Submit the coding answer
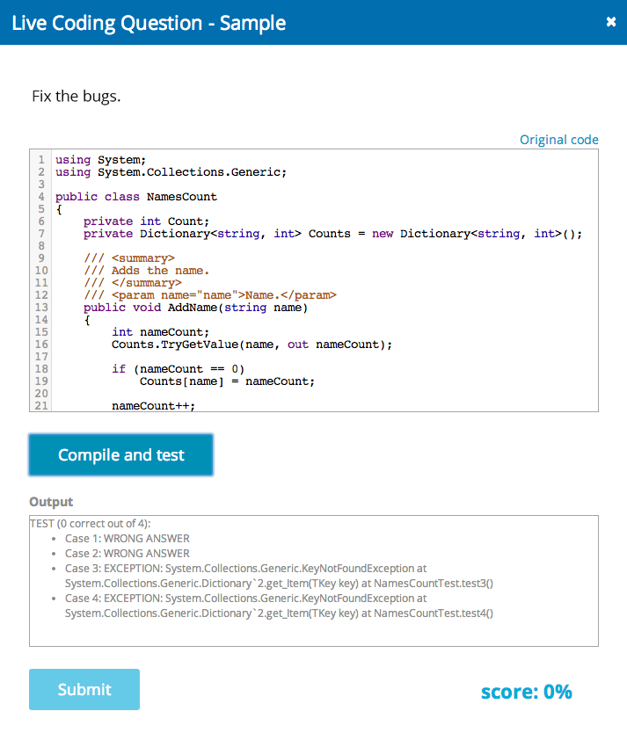This screenshot has height=733, width=627. [x=84, y=690]
